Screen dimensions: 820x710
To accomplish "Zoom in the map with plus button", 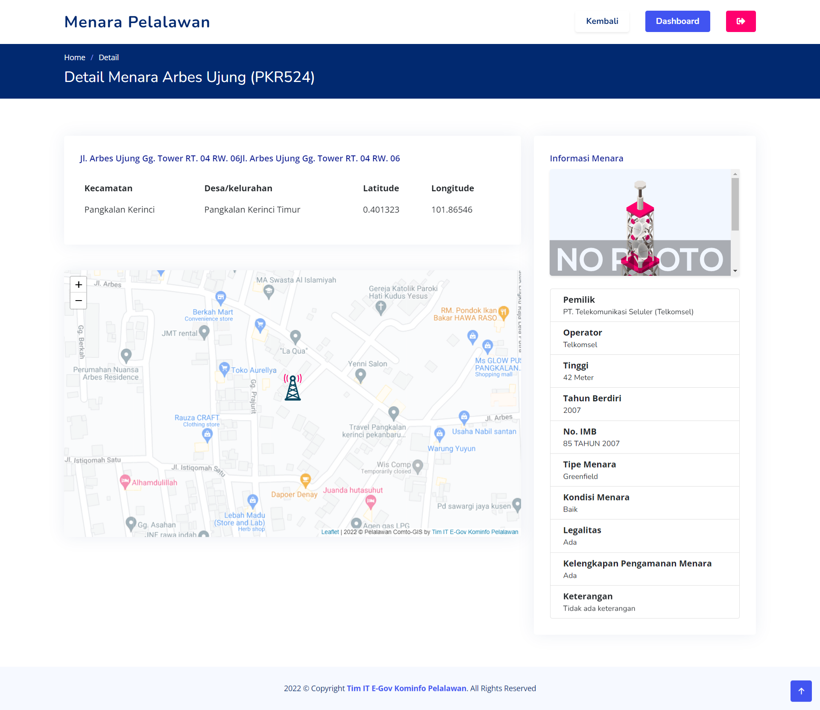I will pos(79,284).
